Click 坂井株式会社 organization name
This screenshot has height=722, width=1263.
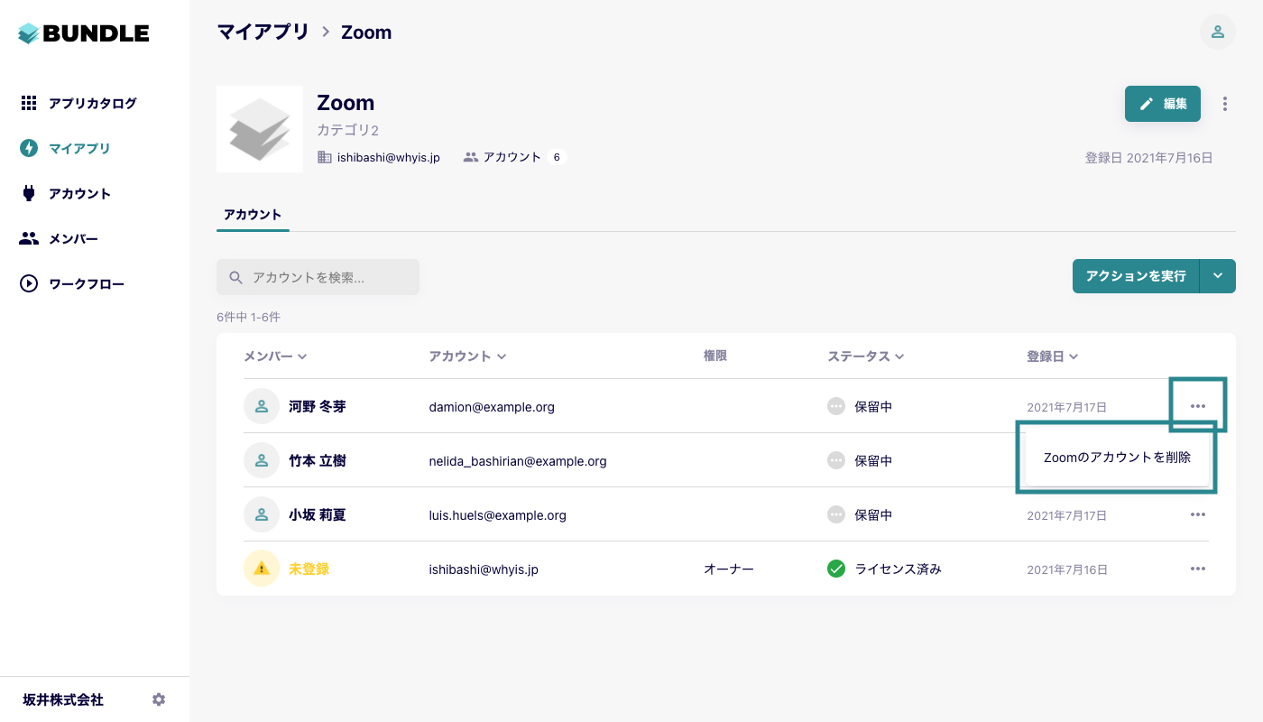[63, 699]
